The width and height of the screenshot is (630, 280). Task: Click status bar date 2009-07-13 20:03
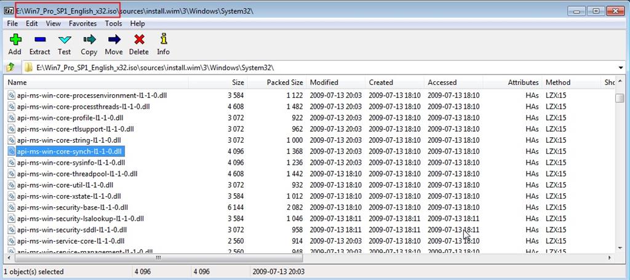pyautogui.click(x=279, y=271)
